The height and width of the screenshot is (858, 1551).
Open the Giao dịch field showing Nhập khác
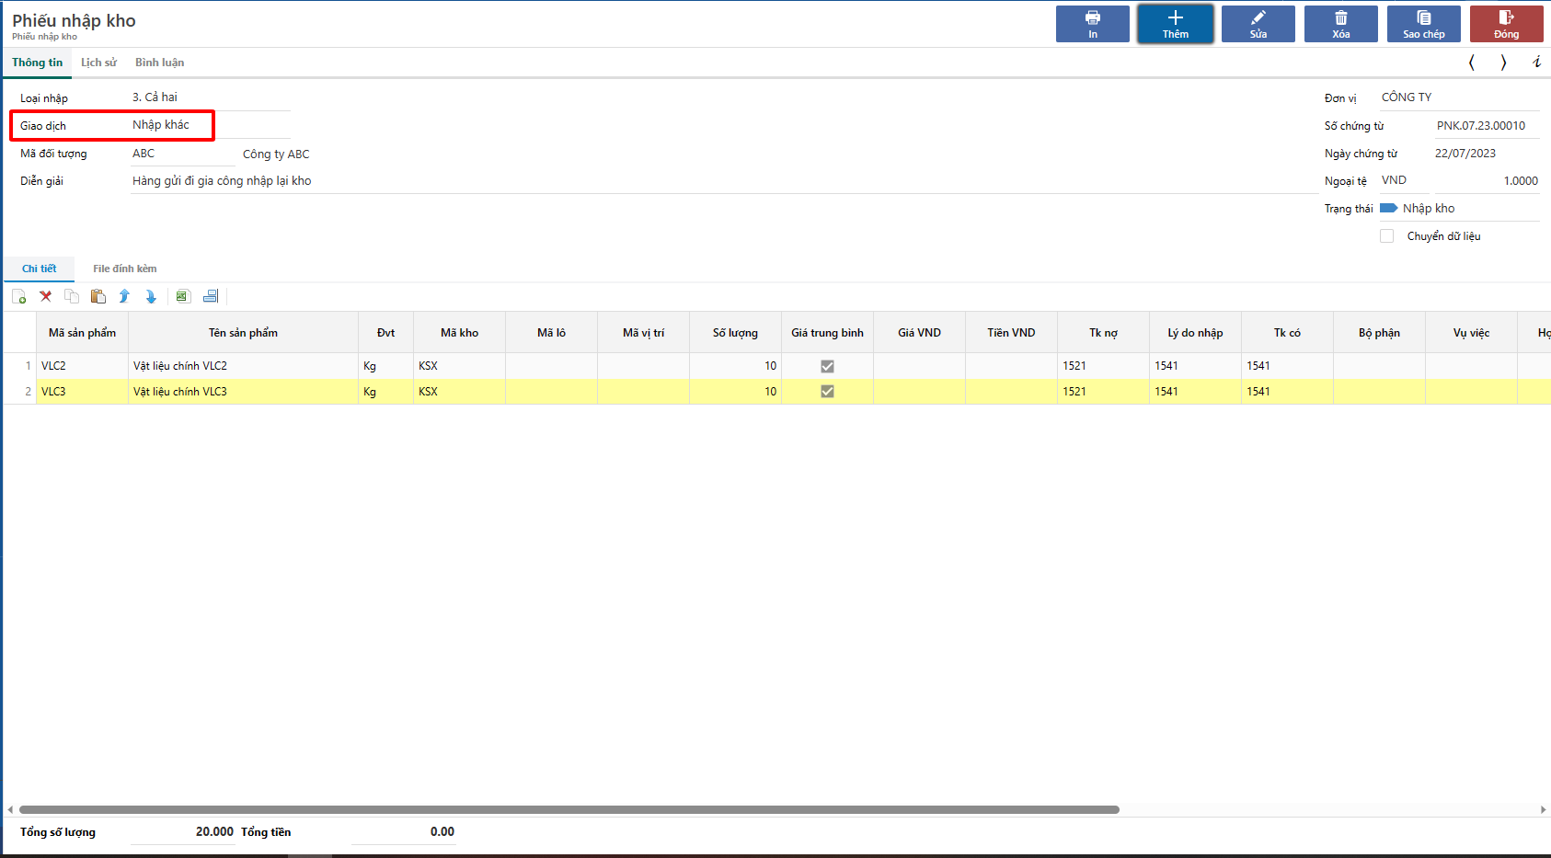[x=210, y=125]
